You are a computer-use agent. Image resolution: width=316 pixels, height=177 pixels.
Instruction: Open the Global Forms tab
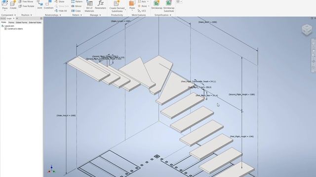21,23
